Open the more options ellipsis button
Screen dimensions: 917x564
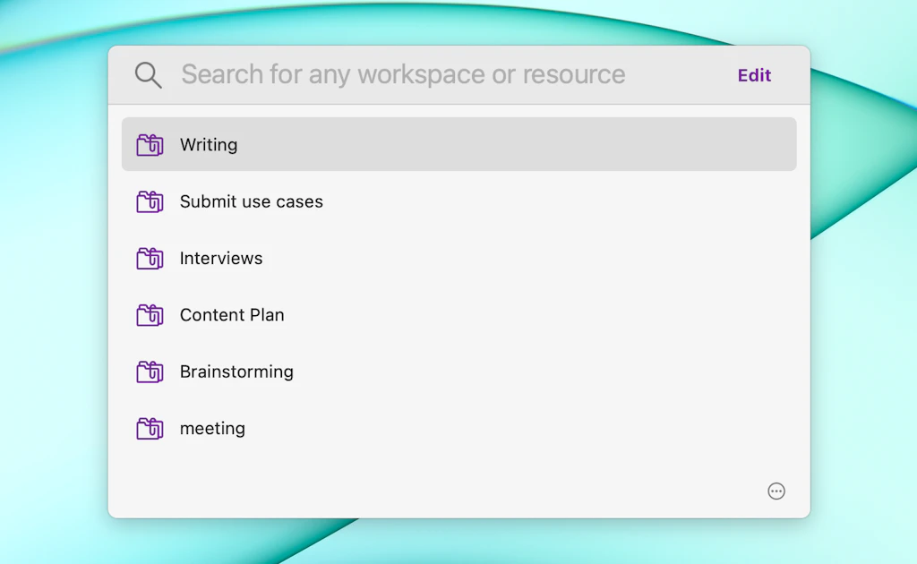(776, 491)
